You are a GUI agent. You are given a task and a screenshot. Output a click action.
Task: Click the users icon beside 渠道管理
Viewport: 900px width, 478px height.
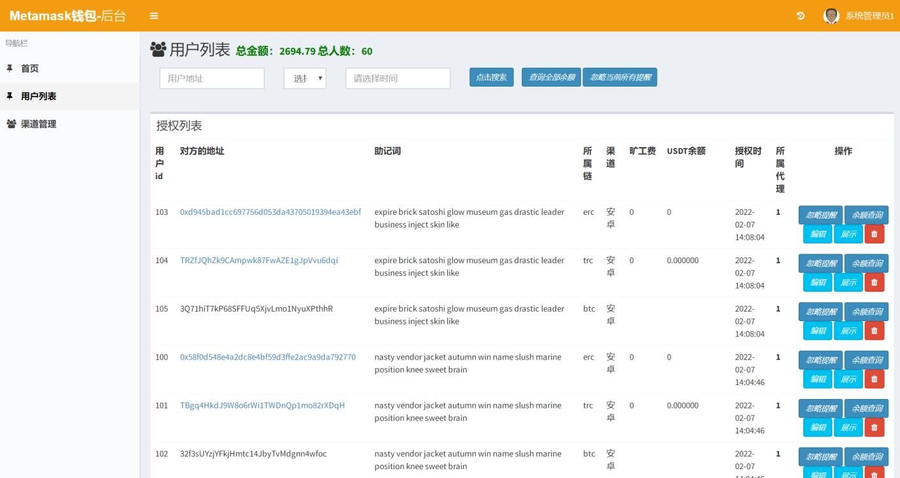click(x=10, y=124)
